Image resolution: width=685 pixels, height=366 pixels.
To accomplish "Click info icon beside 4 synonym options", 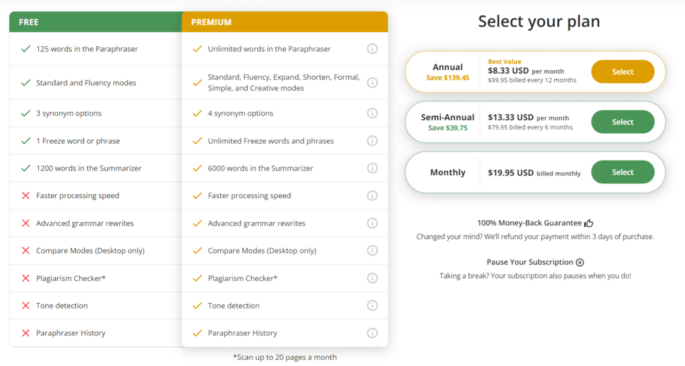I will [372, 113].
